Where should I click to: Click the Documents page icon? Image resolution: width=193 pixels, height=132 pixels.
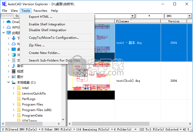[x=14, y=60]
